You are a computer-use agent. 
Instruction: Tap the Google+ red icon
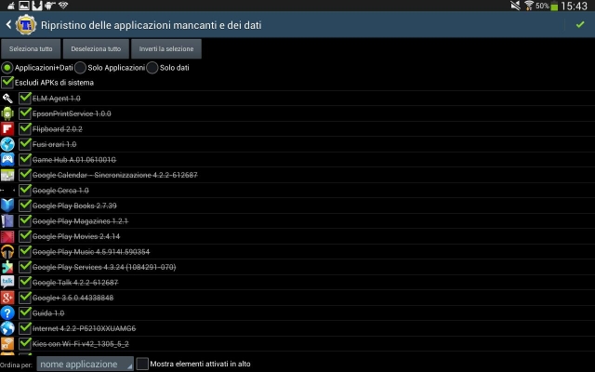tap(7, 298)
